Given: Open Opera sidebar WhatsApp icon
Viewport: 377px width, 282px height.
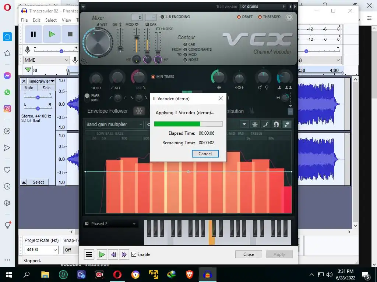Looking at the screenshot, I should 7,92.
